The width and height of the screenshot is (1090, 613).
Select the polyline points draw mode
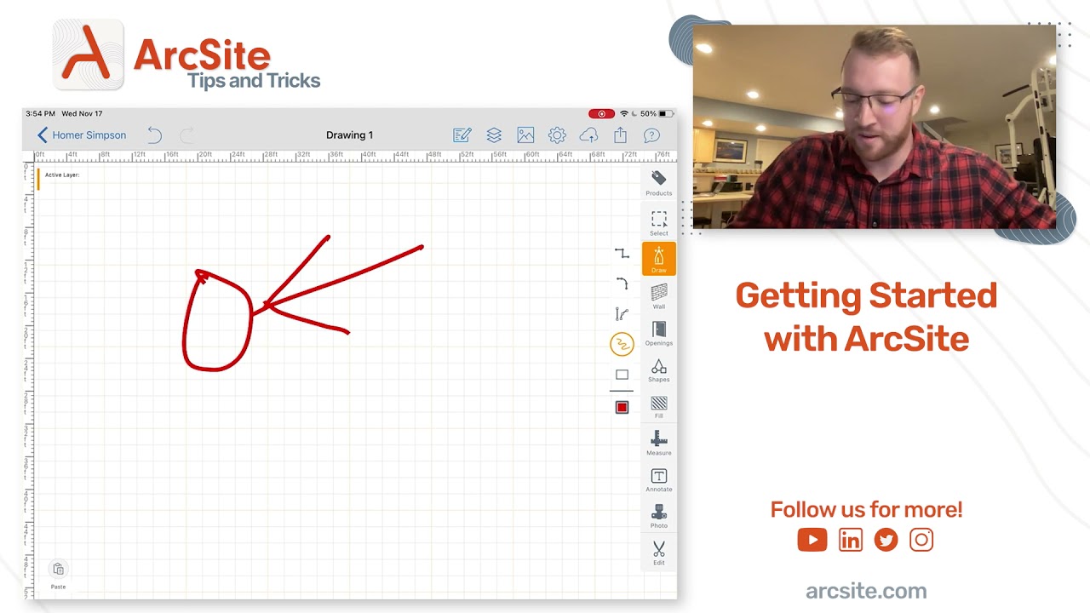(622, 314)
